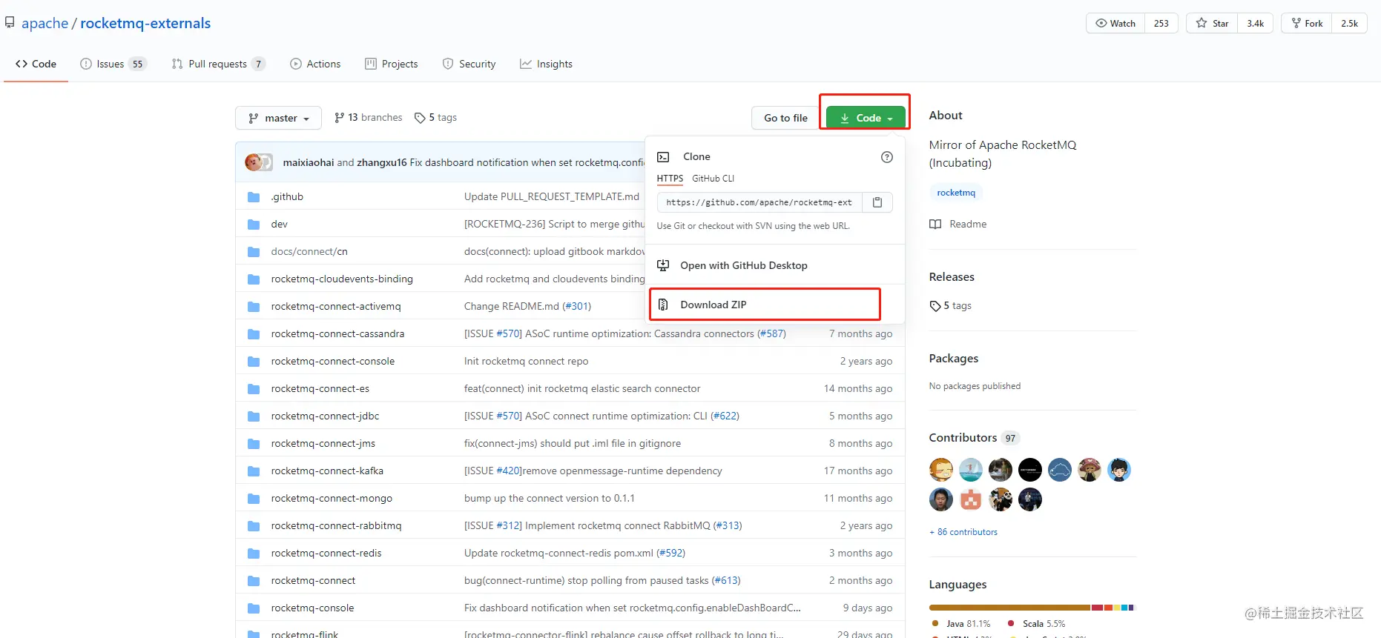Open the rocketmq-connect-activemq folder
Screen dimensions: 1381x638
coord(335,307)
